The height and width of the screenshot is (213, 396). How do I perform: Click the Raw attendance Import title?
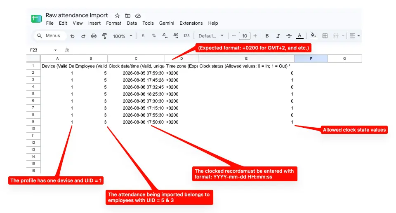coord(77,15)
